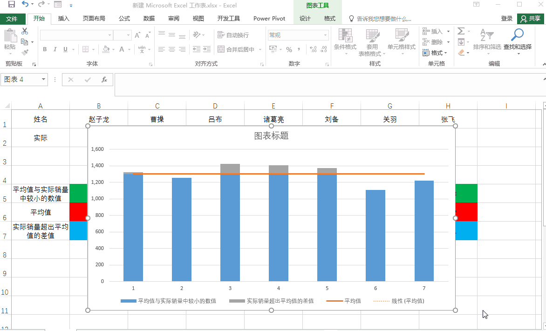Screen dimensions: 546x331
Task: Click the Save icon in quick access toolbar
Action: pyautogui.click(x=12, y=5)
